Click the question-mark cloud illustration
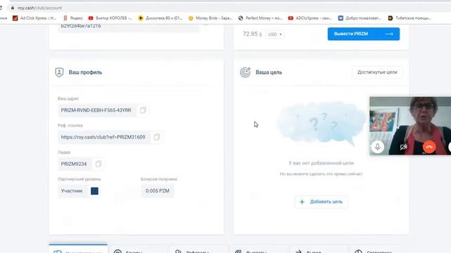 (321, 124)
